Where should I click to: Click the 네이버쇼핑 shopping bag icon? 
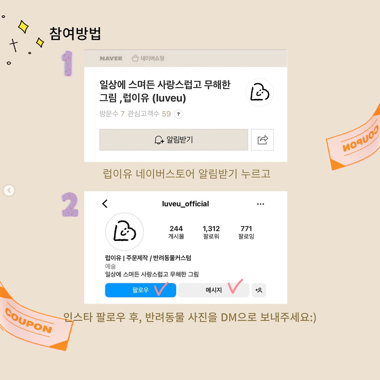coord(135,58)
